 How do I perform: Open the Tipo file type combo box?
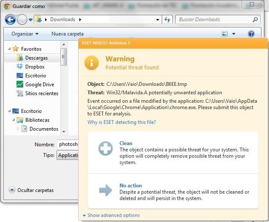point(68,155)
